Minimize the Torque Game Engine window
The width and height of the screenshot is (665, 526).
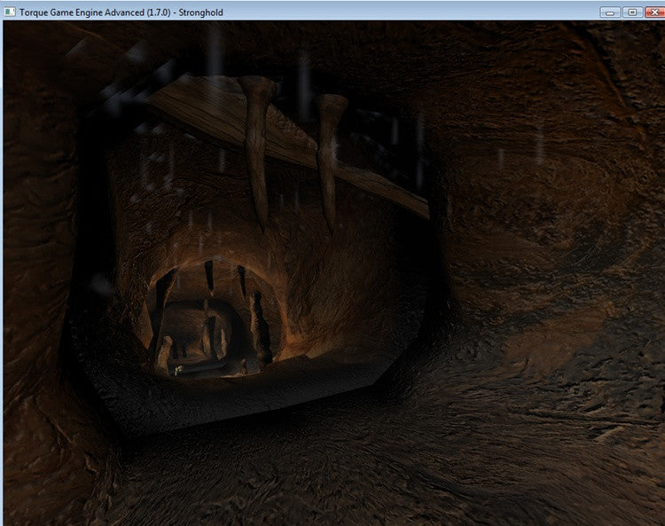point(610,12)
